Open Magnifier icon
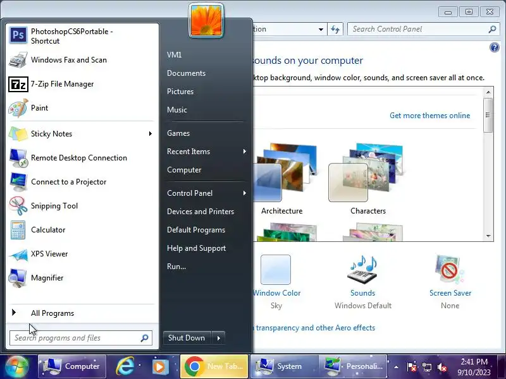This screenshot has width=506, height=379. pyautogui.click(x=18, y=278)
